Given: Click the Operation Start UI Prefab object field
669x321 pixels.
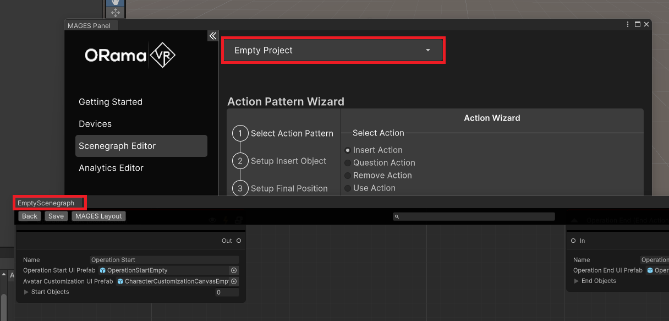Looking at the screenshot, I should point(168,270).
